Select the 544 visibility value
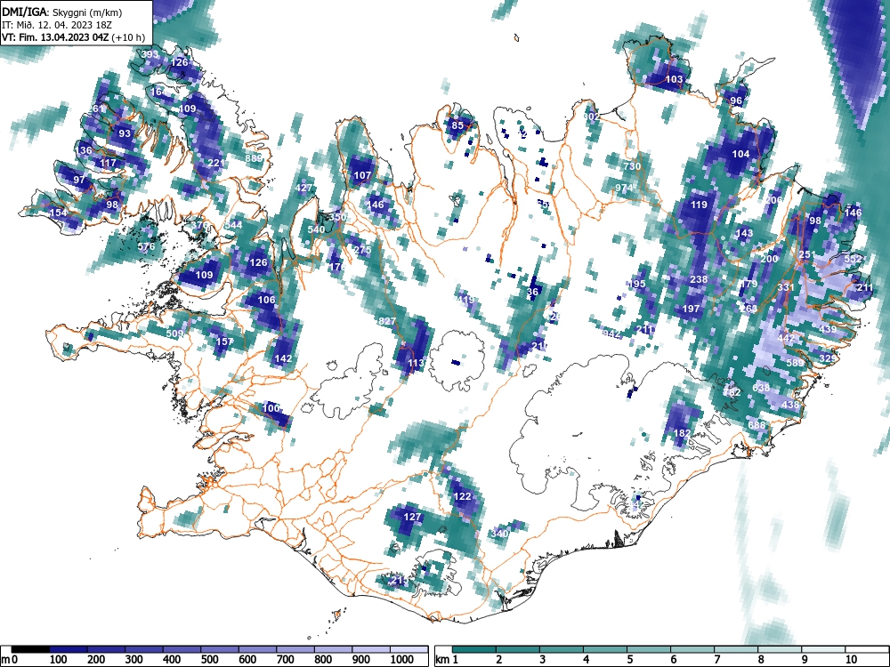 [x=233, y=225]
